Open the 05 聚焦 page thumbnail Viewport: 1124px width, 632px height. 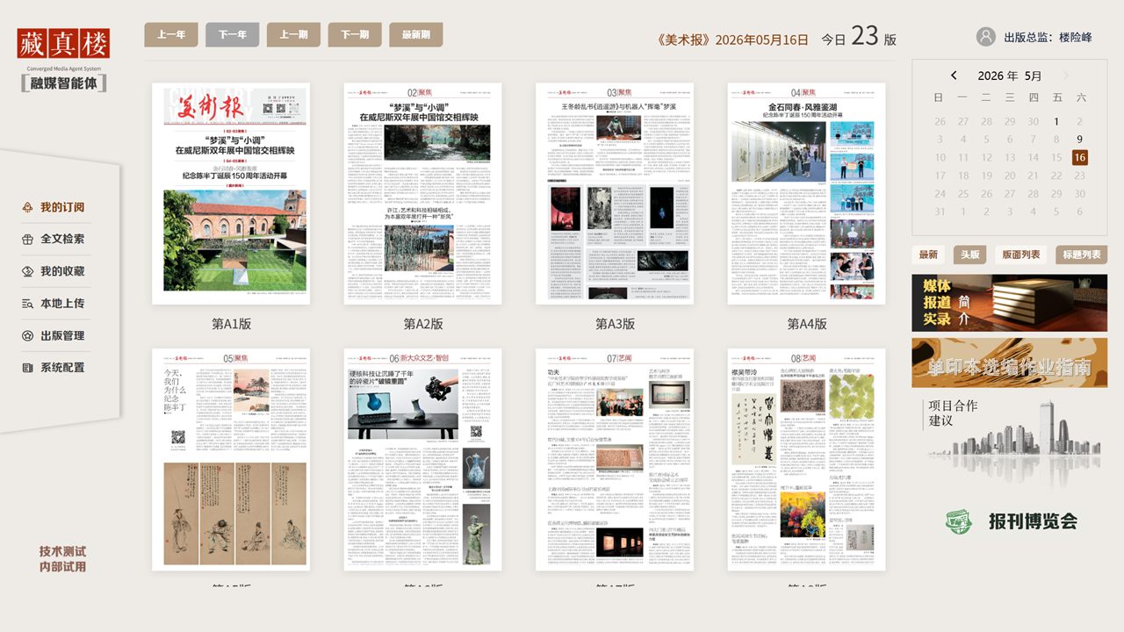231,459
